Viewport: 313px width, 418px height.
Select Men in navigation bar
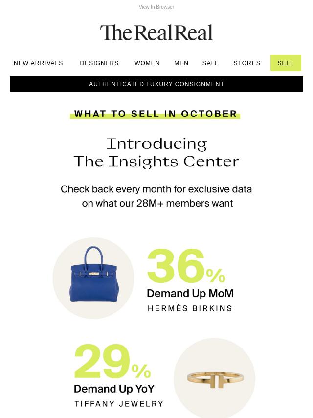181,63
